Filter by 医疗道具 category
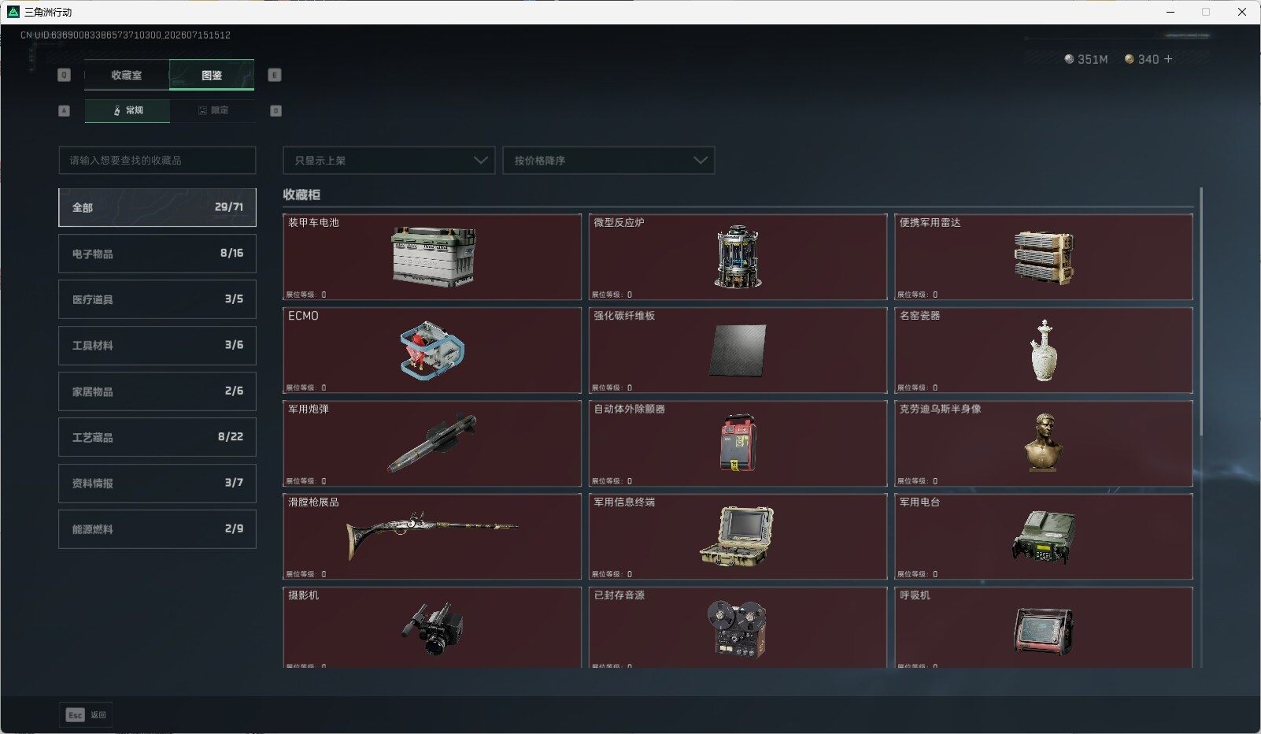The width and height of the screenshot is (1261, 734). point(157,299)
